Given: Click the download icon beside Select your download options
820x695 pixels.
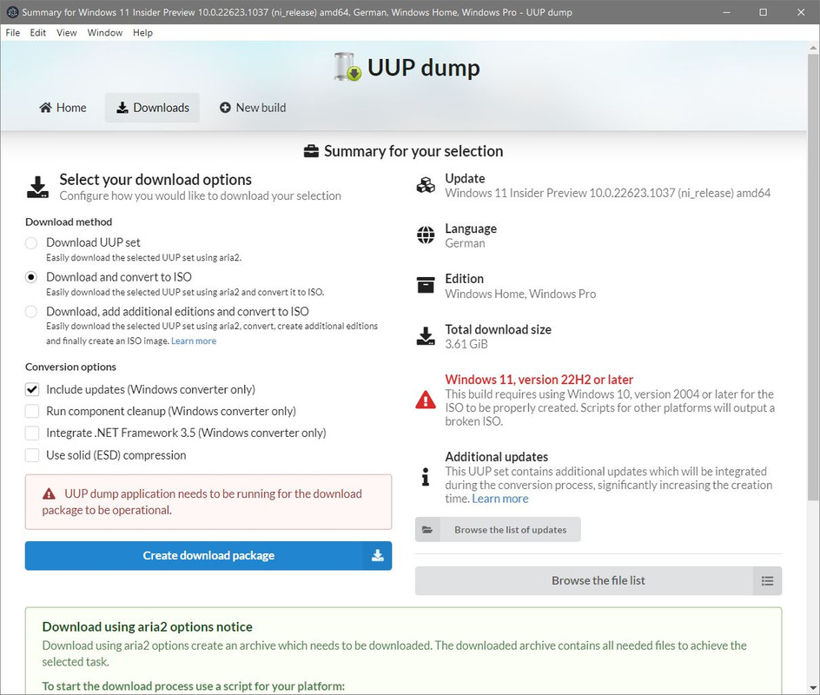Looking at the screenshot, I should click(x=37, y=188).
